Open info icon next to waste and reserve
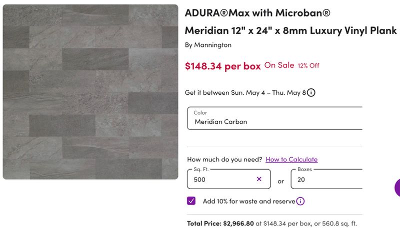This screenshot has height=238, width=400. pyautogui.click(x=300, y=201)
